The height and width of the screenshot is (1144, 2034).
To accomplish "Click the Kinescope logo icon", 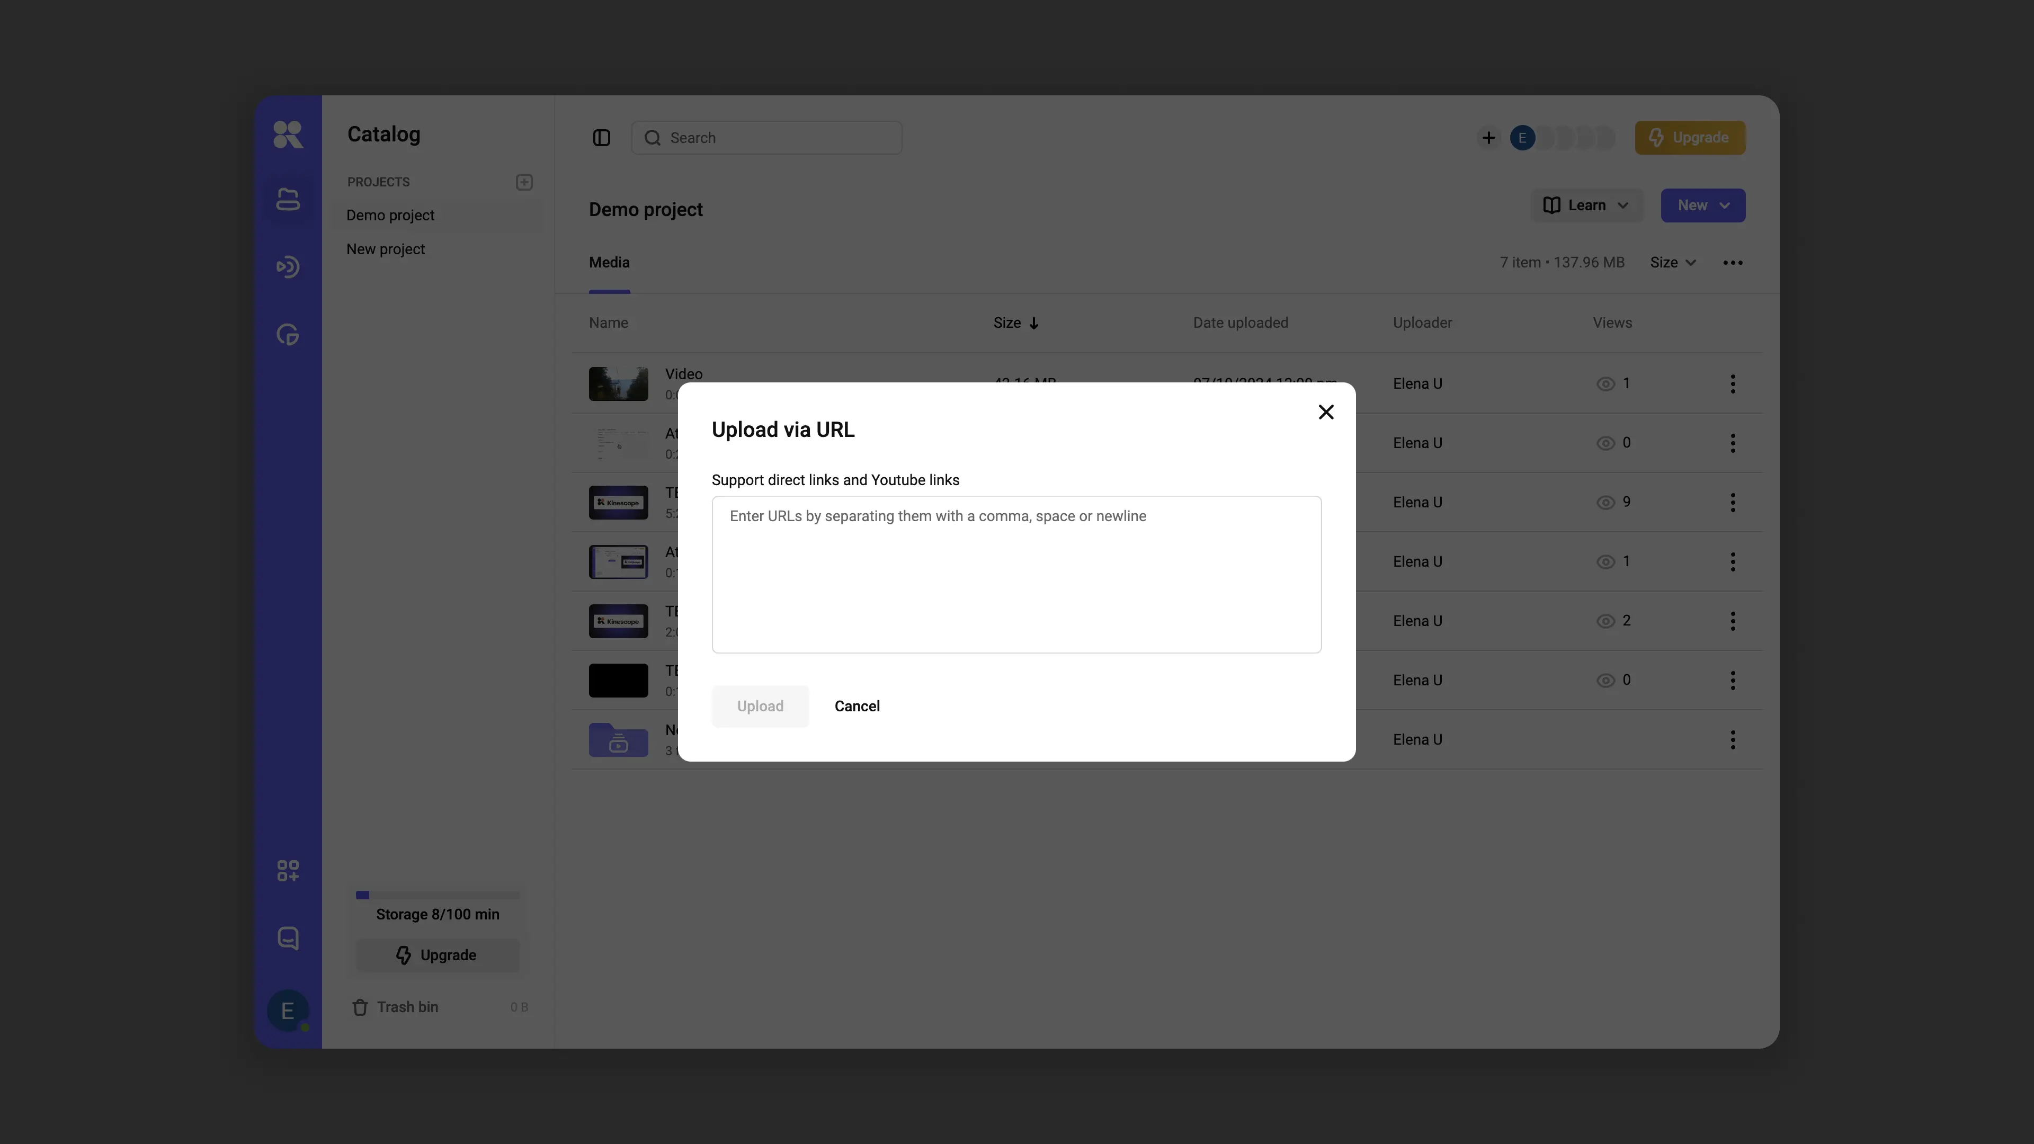I will pos(288,134).
